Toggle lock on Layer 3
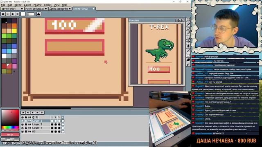262x147 pixels. (26, 121)
